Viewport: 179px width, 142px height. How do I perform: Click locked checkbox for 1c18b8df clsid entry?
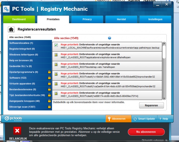pos(56,74)
